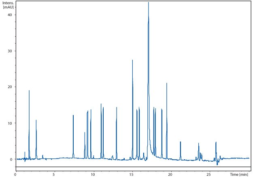Click the 10 tick label on the time axis

coord(93,174)
